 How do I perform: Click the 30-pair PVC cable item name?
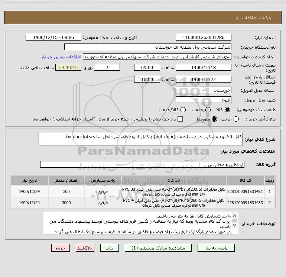(174, 191)
